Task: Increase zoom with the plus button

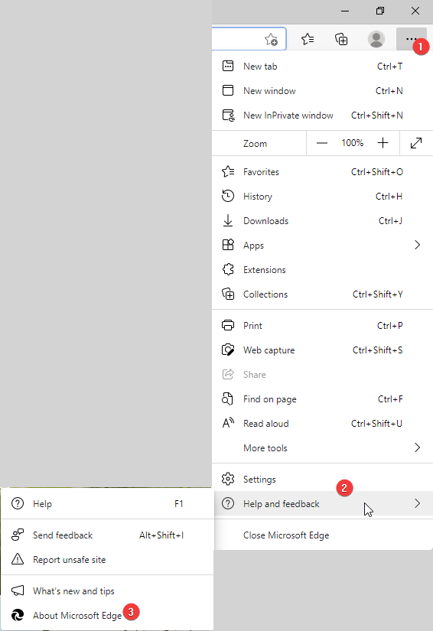Action: point(383,143)
